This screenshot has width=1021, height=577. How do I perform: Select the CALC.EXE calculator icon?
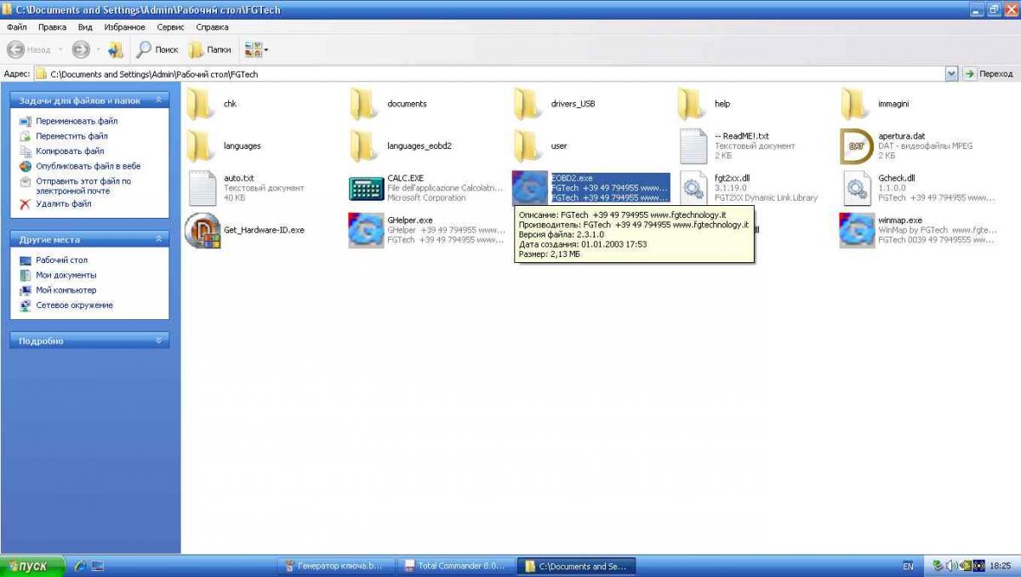366,188
